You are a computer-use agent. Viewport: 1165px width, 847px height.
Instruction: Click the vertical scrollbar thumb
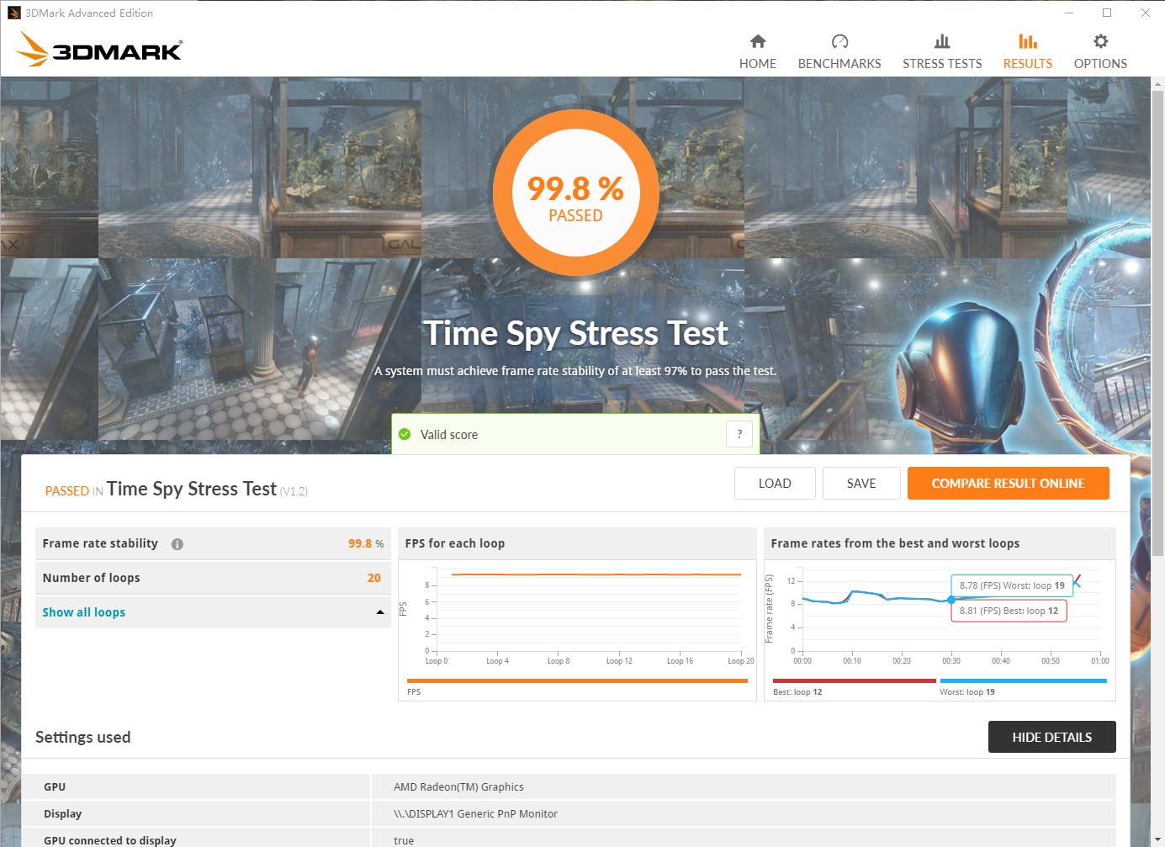click(1157, 323)
